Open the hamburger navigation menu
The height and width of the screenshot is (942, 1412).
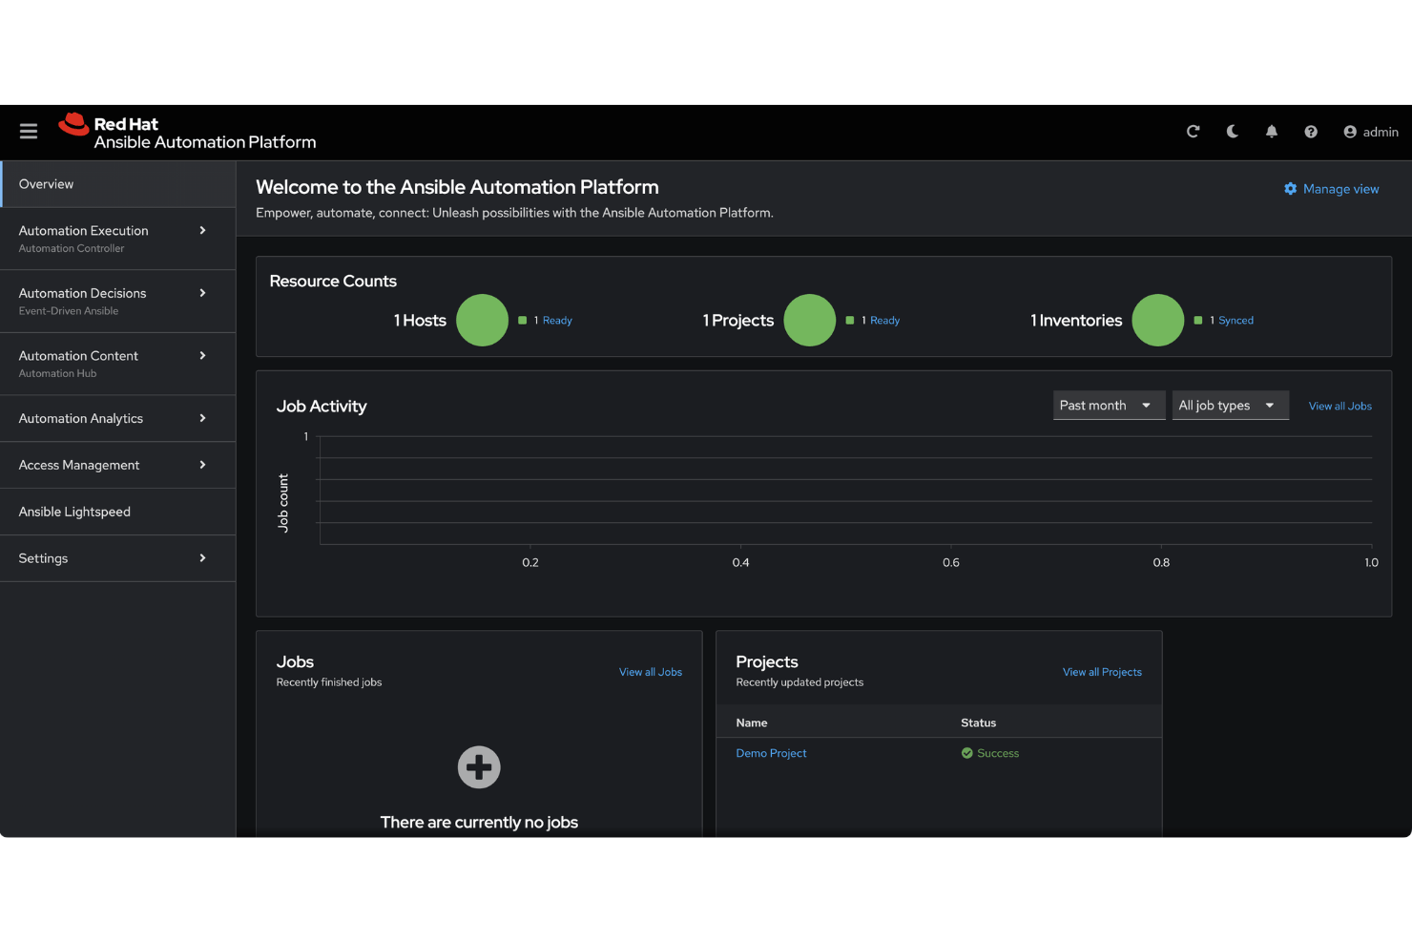point(29,132)
